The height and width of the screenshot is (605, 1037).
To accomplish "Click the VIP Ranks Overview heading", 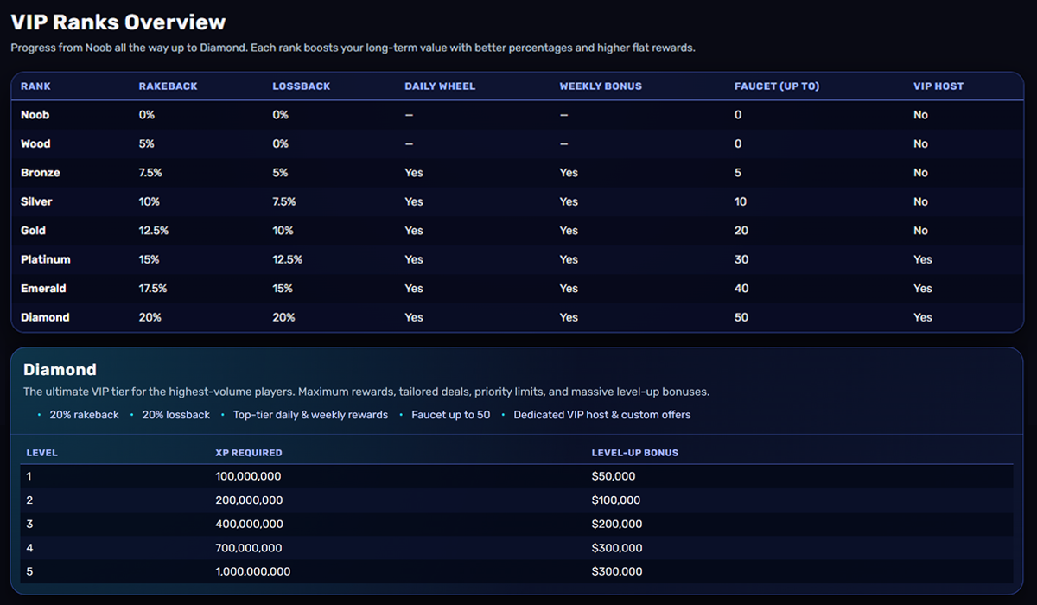I will pos(118,22).
